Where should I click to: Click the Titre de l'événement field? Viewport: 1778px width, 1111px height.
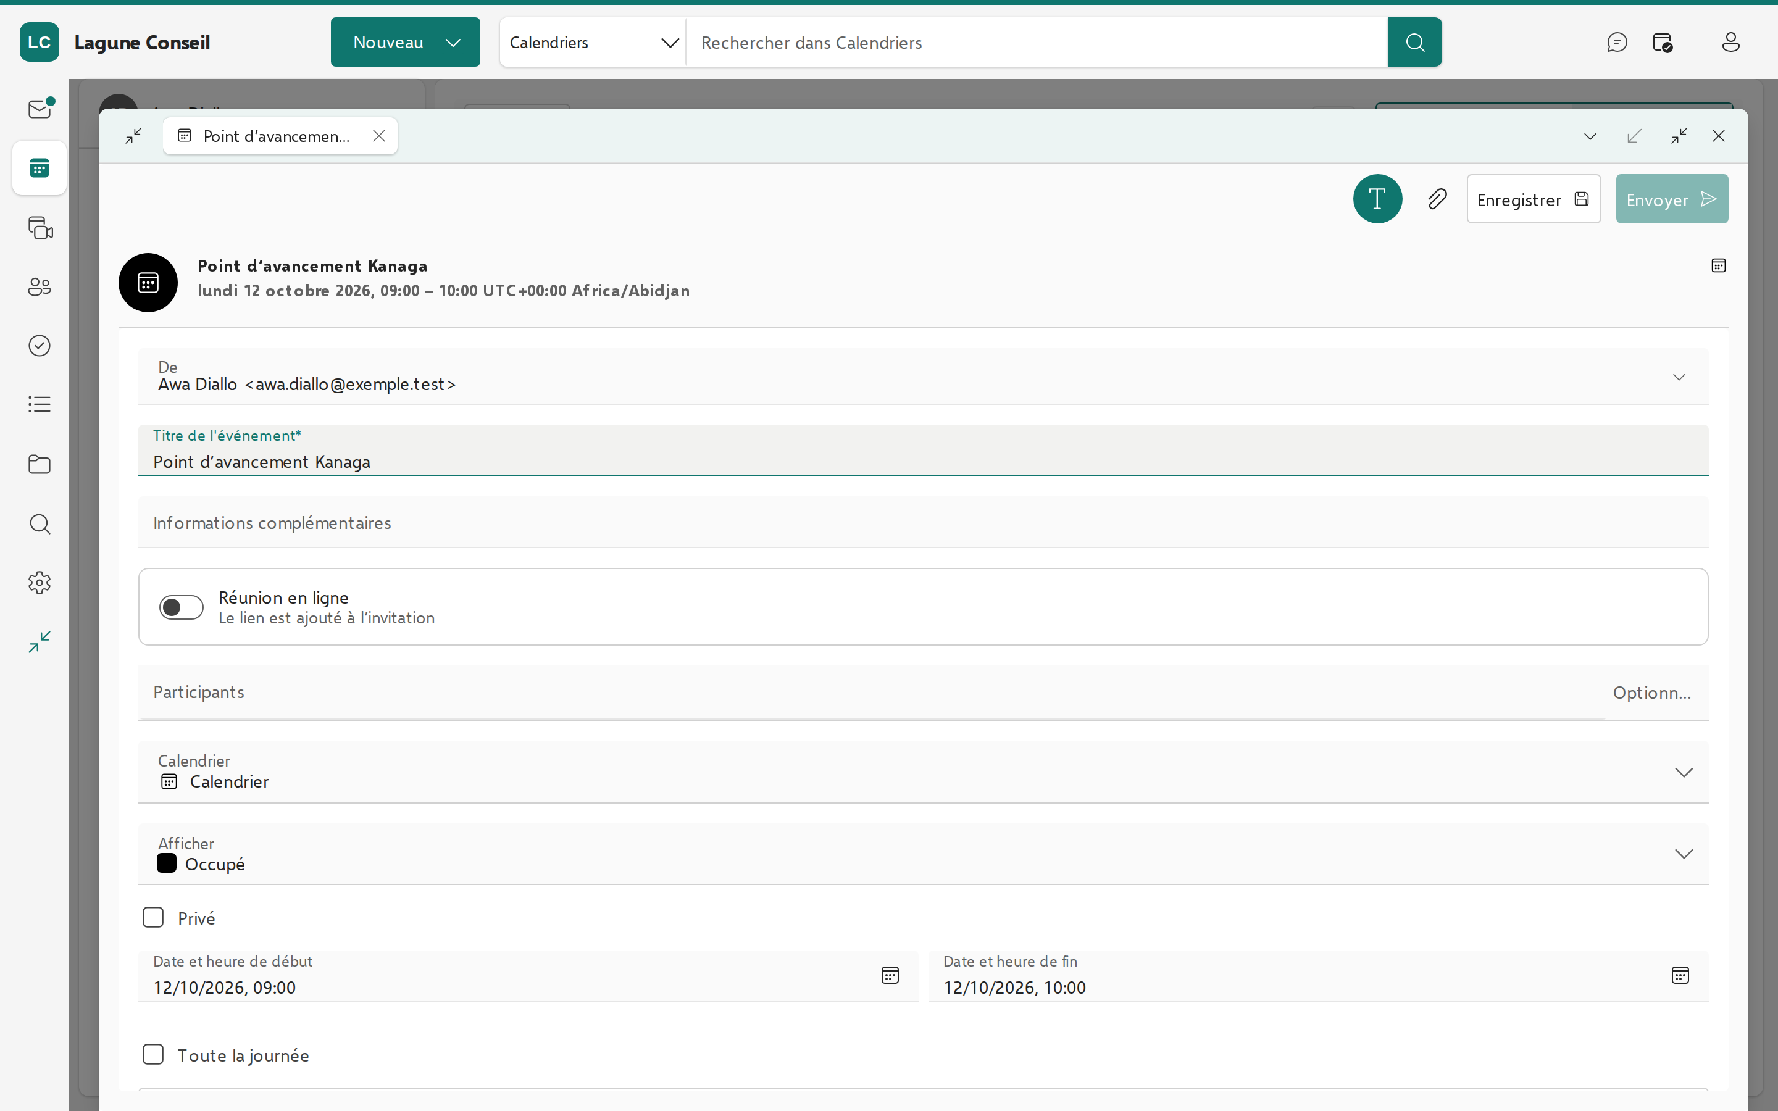[923, 451]
